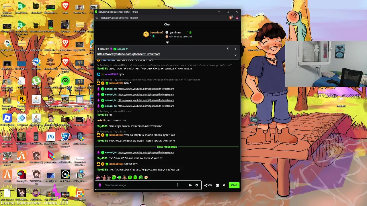This screenshot has width=367, height=206.
Task: Open MBSetup Malwarebytes installer icon
Action: pos(36,64)
